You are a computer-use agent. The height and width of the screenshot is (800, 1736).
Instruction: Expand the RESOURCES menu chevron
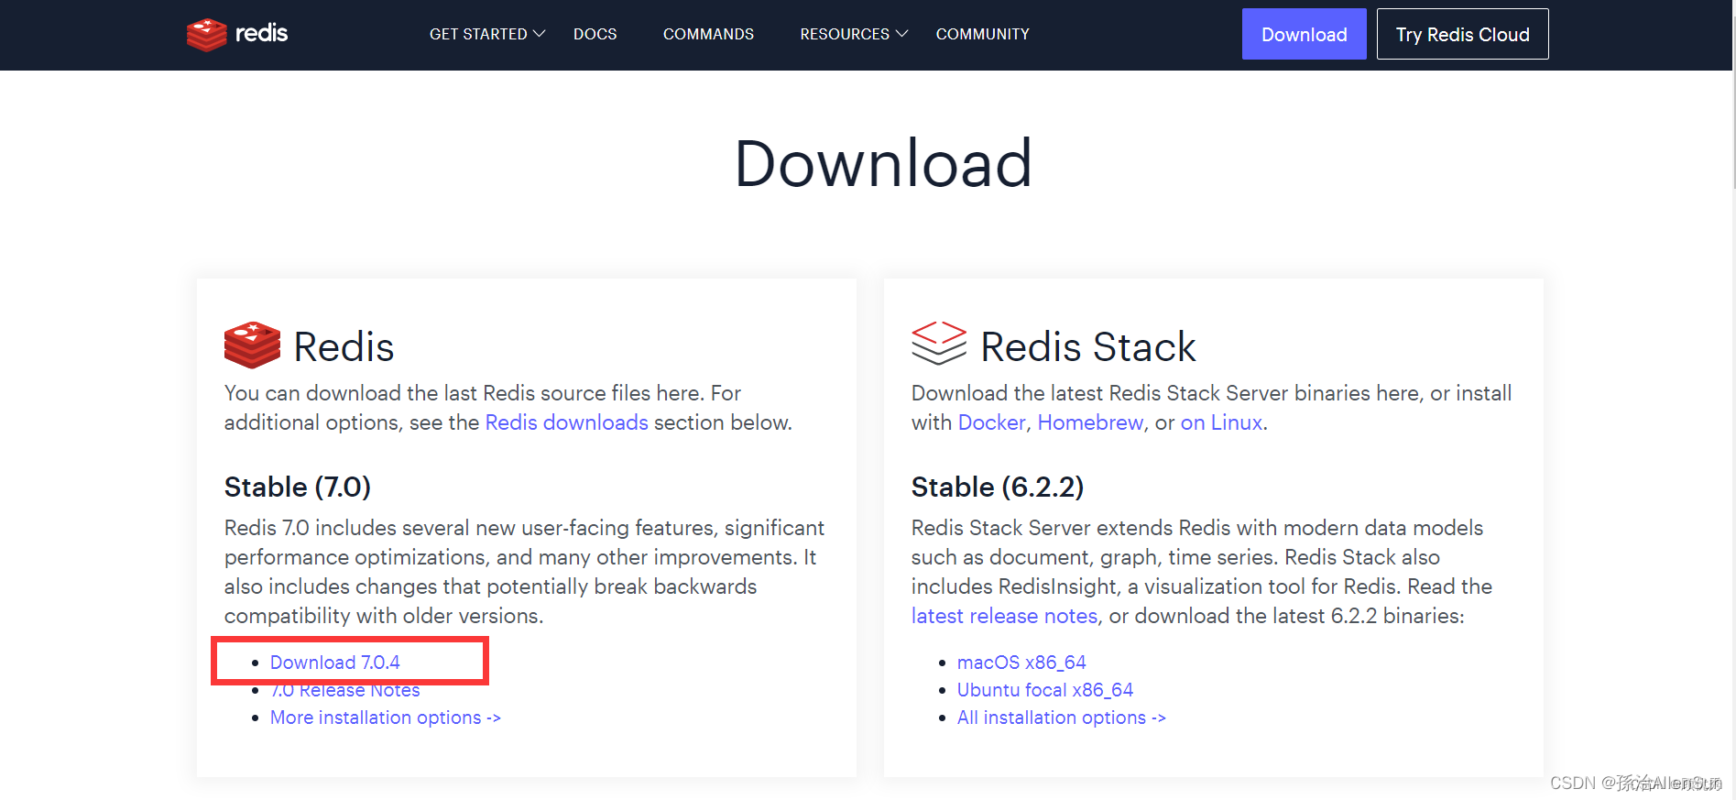[901, 34]
